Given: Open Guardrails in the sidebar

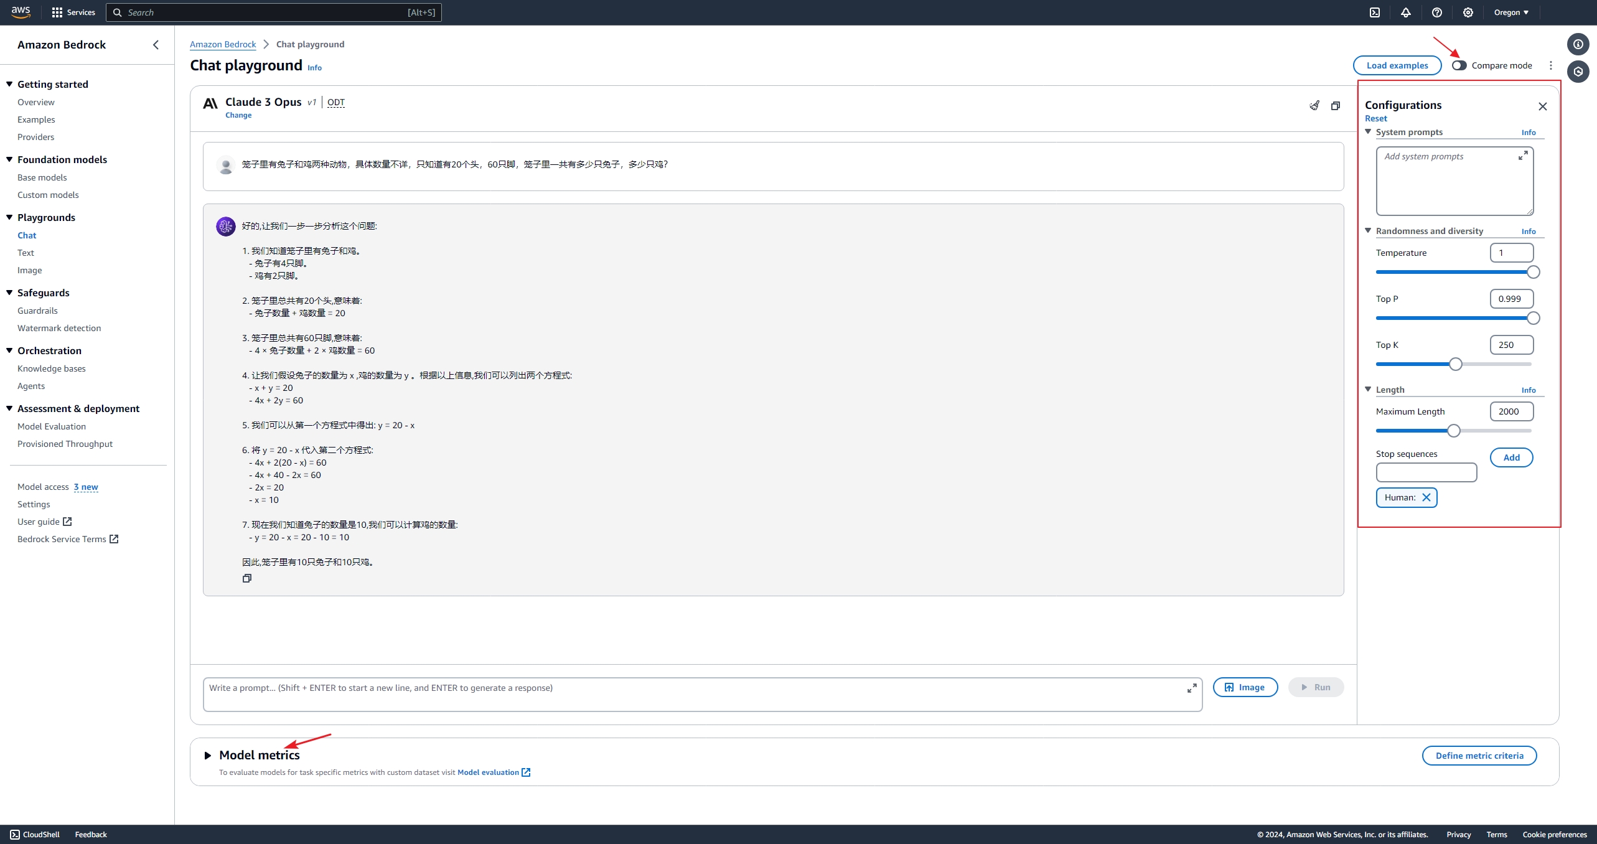Looking at the screenshot, I should tap(37, 311).
